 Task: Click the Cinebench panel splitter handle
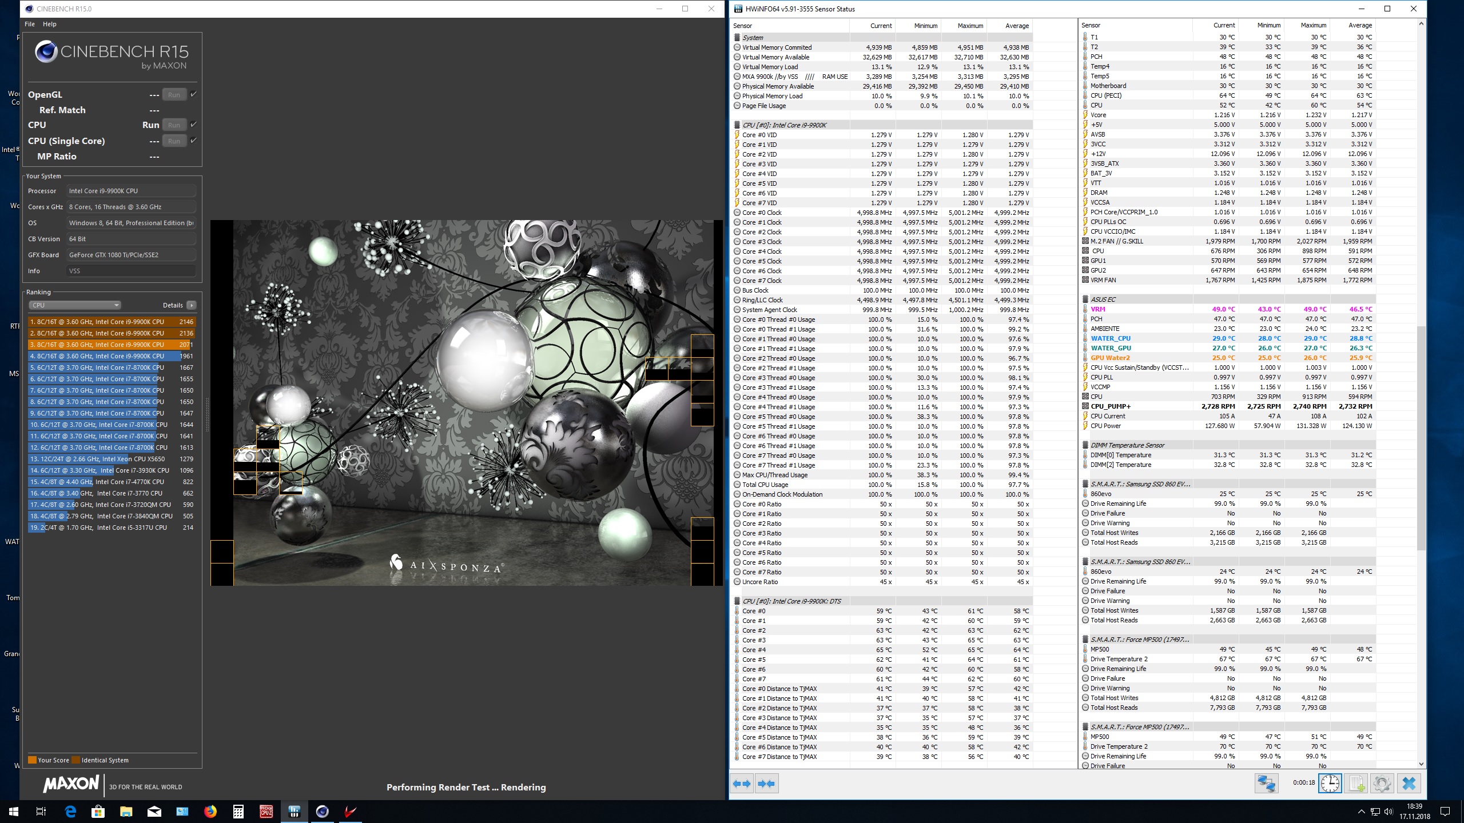[207, 414]
